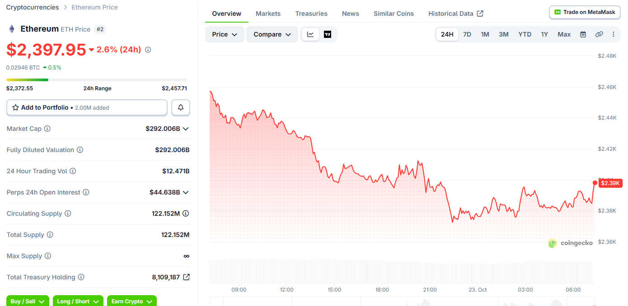Click Trade on MetaMask button

click(x=585, y=12)
